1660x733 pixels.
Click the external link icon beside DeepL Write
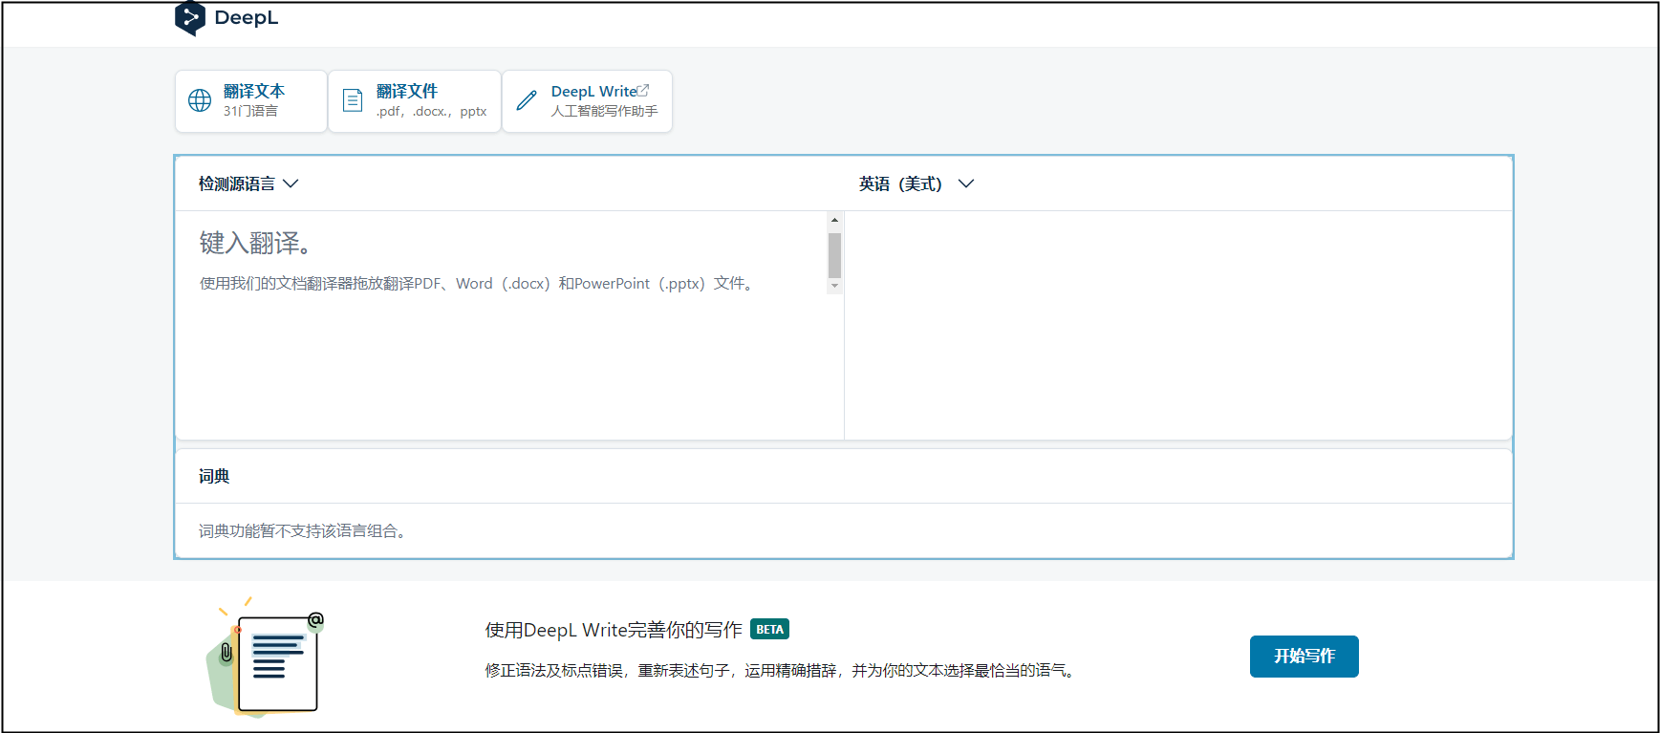pos(643,91)
